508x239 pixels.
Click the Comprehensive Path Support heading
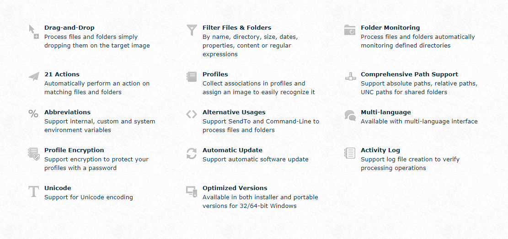coord(410,74)
